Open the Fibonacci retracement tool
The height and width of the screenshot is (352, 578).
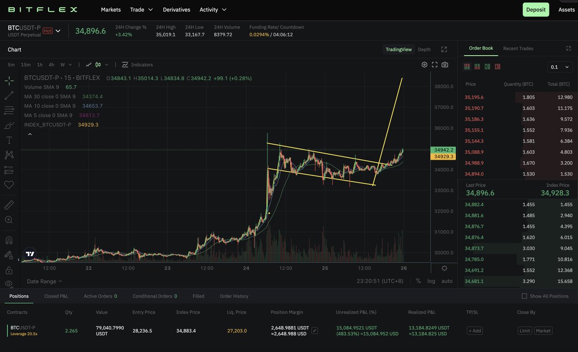pos(9,110)
